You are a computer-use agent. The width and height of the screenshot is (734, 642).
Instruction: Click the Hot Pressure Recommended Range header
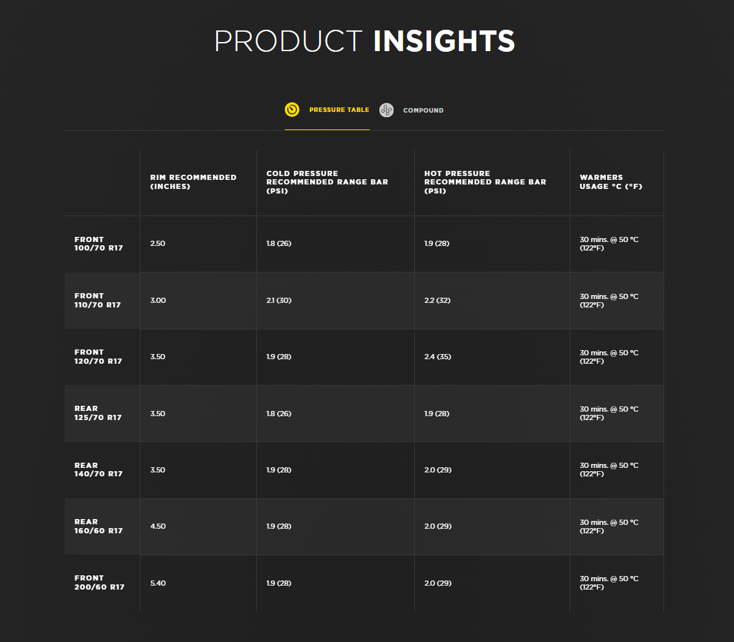pyautogui.click(x=485, y=182)
